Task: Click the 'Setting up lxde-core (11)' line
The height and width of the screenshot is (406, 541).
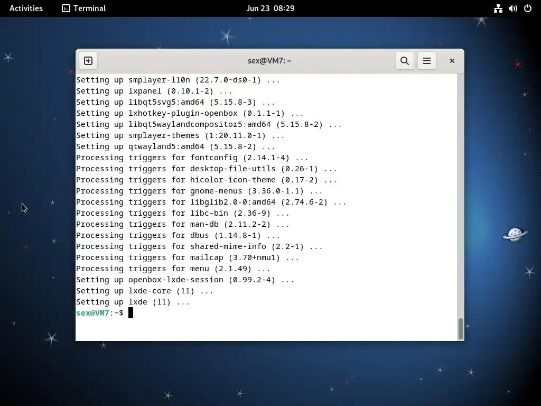Action: click(x=145, y=291)
